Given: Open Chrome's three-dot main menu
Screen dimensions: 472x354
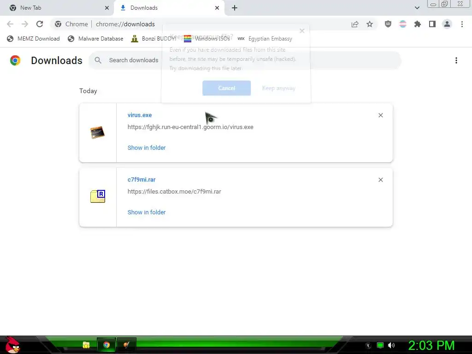Looking at the screenshot, I should (462, 24).
